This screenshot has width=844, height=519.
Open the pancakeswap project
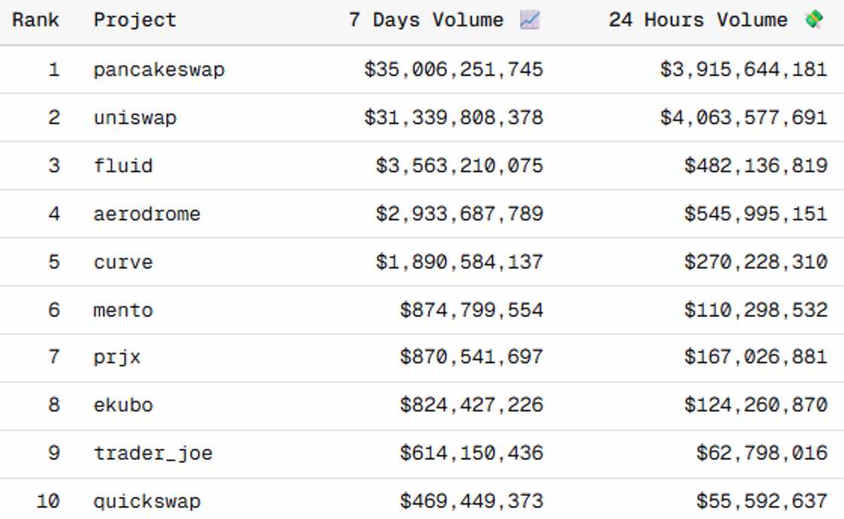[159, 70]
